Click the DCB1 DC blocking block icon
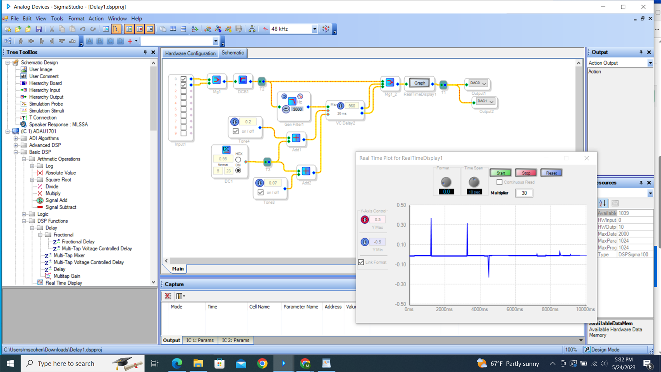This screenshot has height=372, width=661. point(243,80)
